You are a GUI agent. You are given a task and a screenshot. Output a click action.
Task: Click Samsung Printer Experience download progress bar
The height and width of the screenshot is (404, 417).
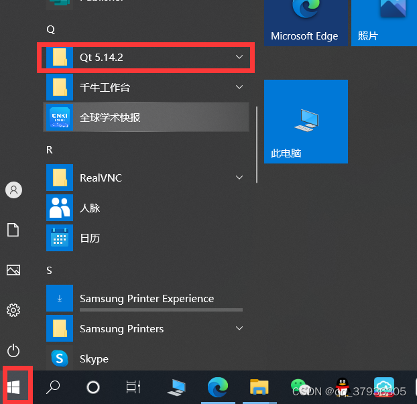(x=161, y=310)
